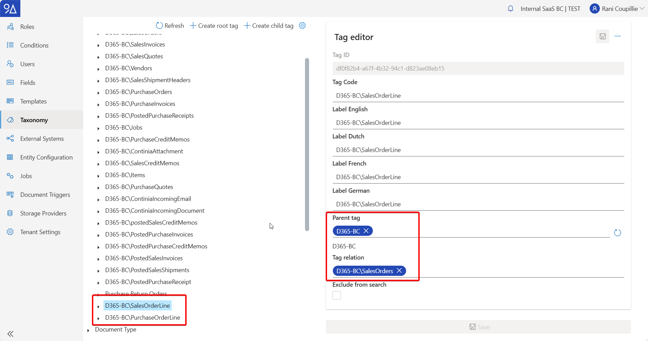The height and width of the screenshot is (341, 648).
Task: Click the 9A application logo
Action: click(x=10, y=8)
